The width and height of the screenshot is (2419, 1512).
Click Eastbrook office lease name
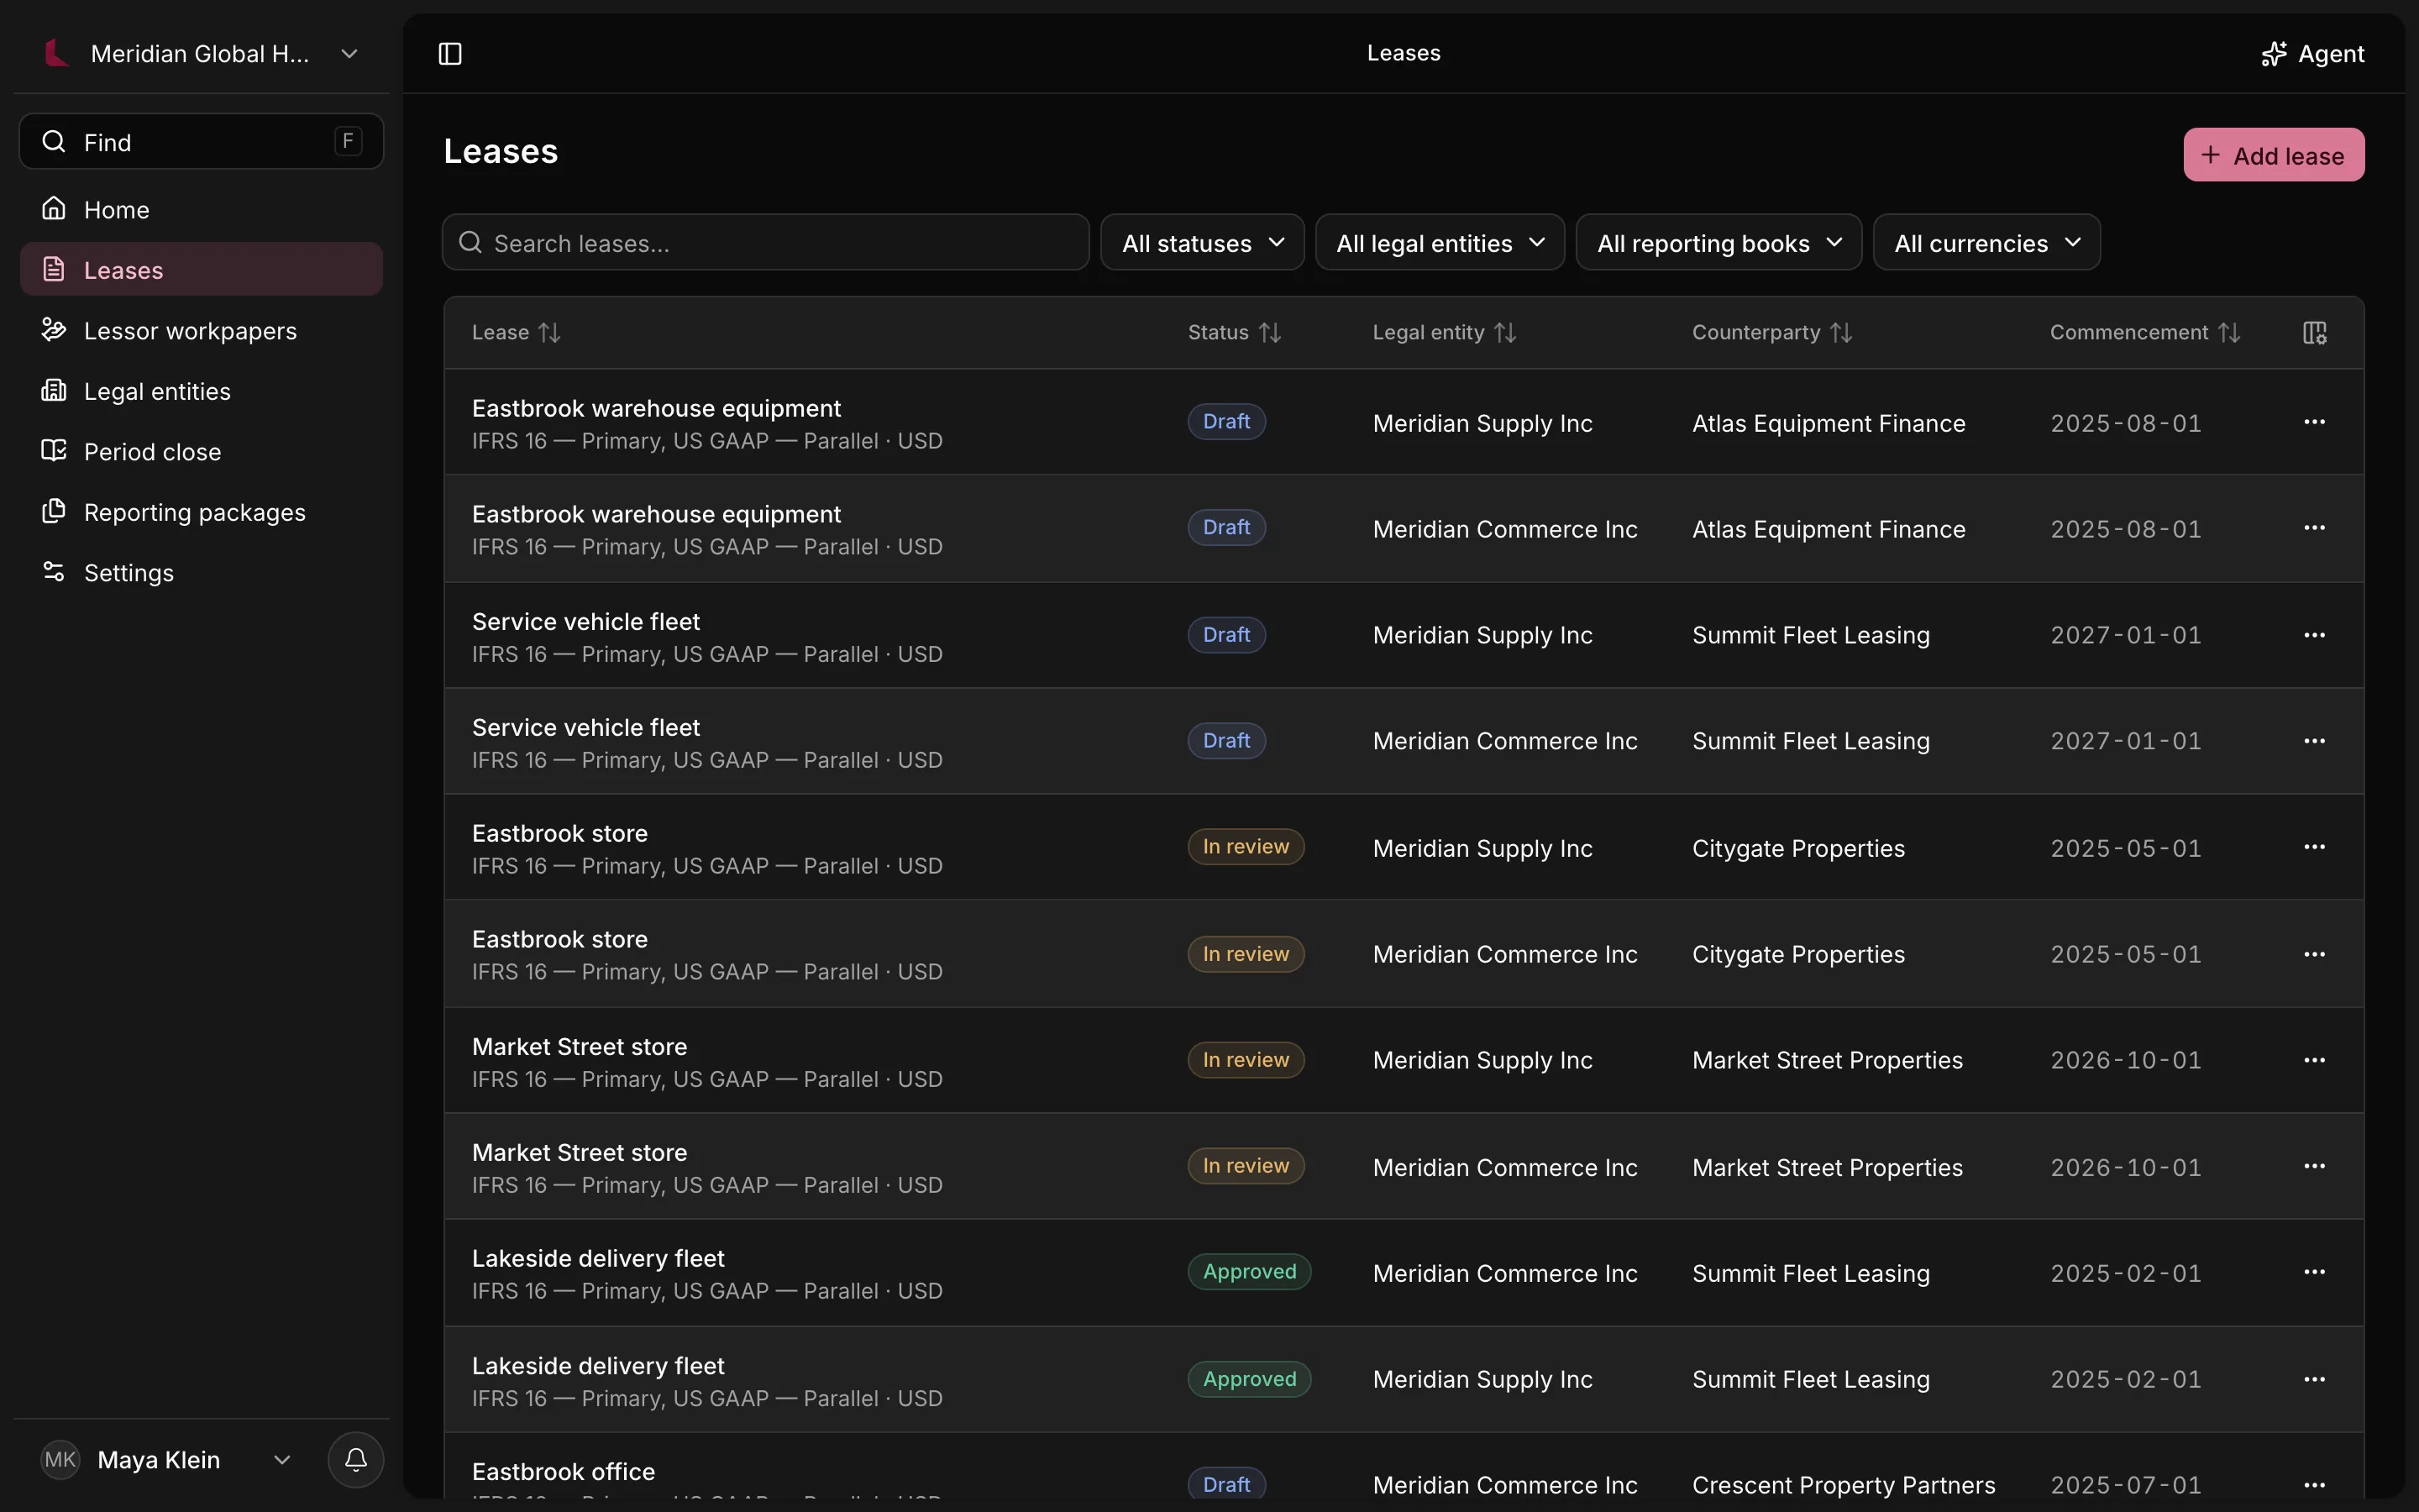click(x=564, y=1472)
